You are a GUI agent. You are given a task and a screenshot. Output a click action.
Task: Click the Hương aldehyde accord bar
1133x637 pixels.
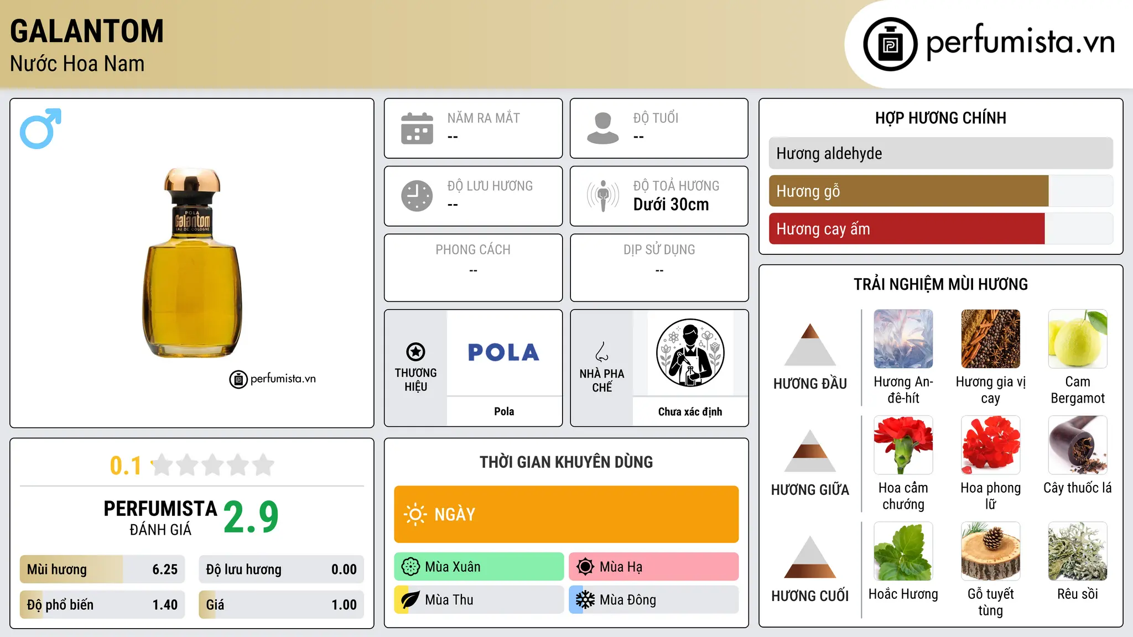tap(941, 153)
